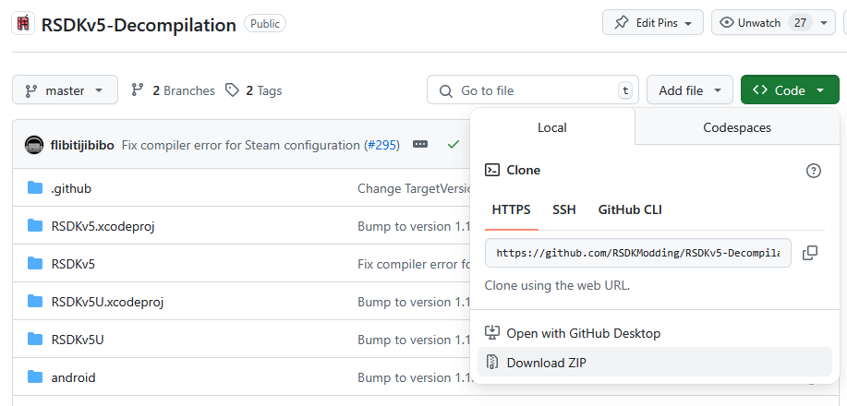Select the SSH clone tab
Viewport: 847px width, 406px height.
(x=564, y=209)
